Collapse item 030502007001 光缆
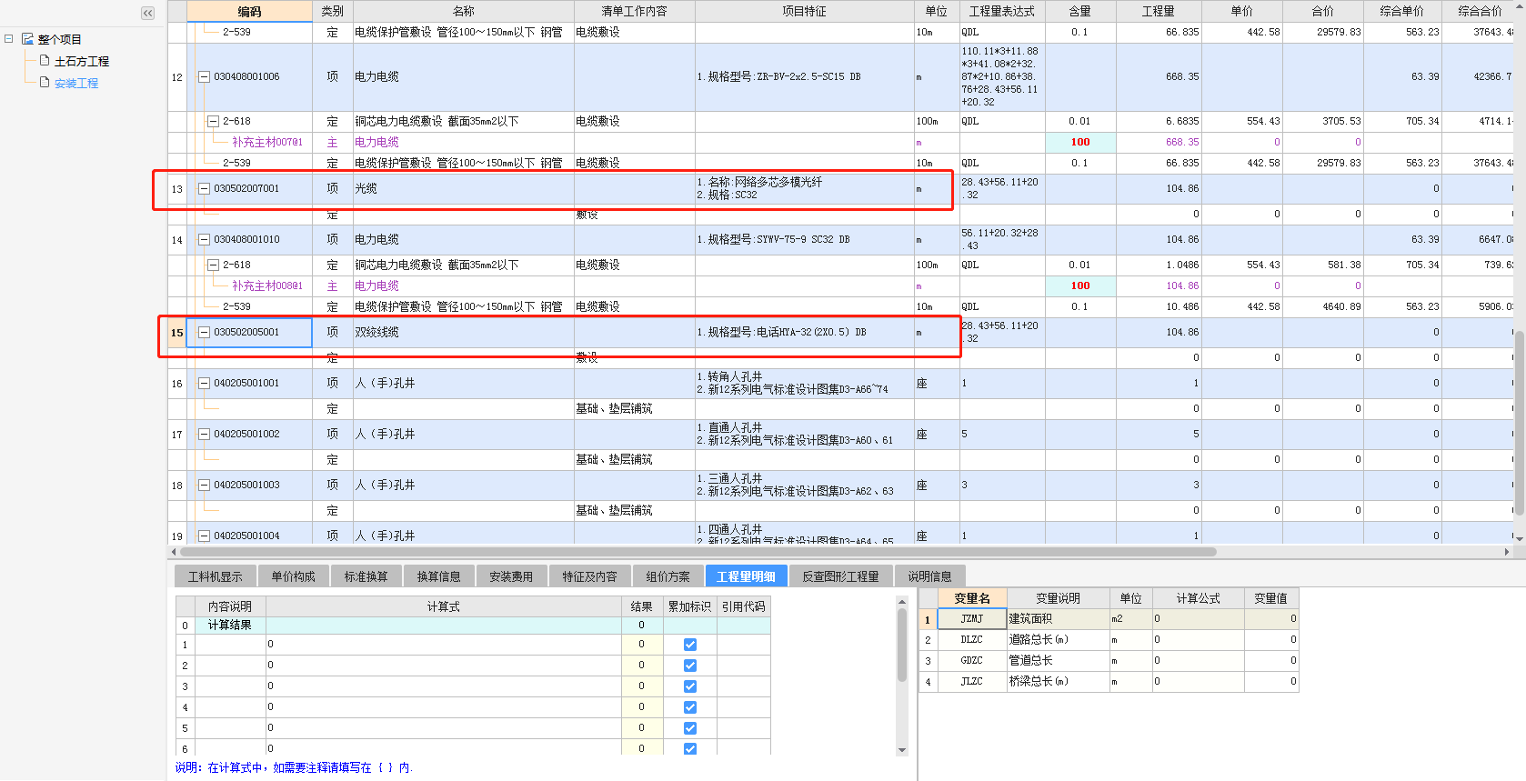 click(205, 189)
